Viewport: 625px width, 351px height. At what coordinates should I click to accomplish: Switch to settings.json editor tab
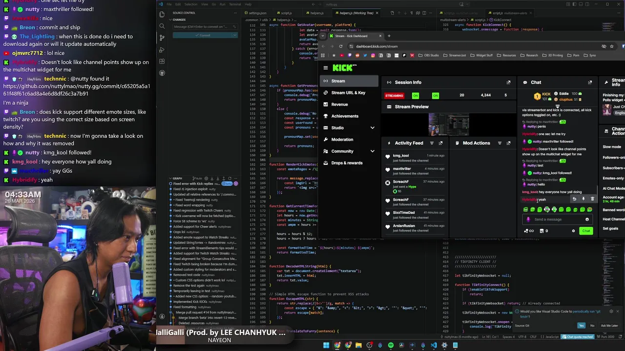pyautogui.click(x=255, y=13)
